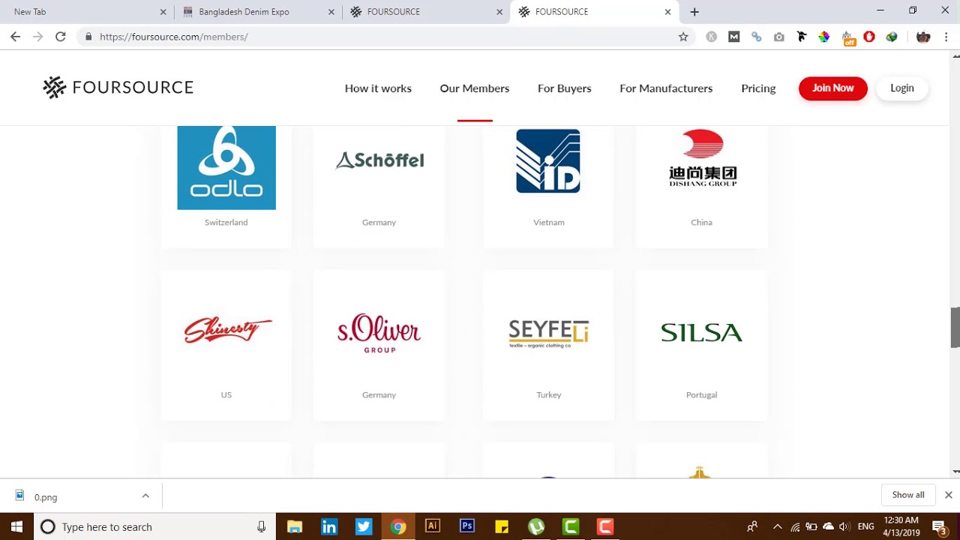Image resolution: width=960 pixels, height=540 pixels.
Task: Open the Dishang Group China card
Action: point(701,186)
